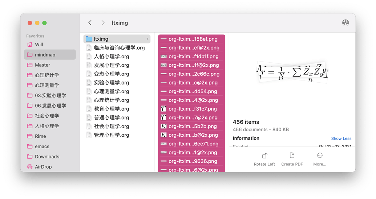
Task: Click the Rotate Left icon
Action: (264, 156)
